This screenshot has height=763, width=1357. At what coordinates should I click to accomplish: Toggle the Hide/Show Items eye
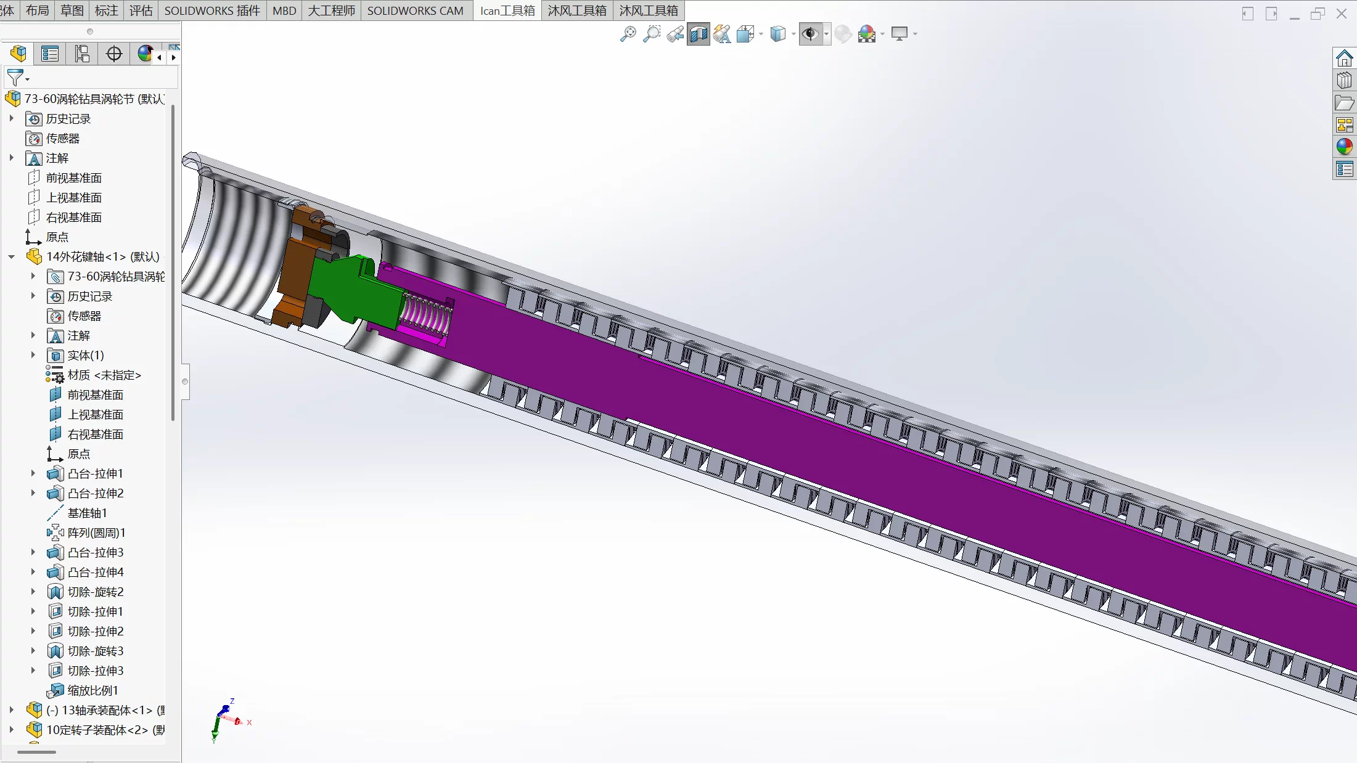tap(810, 34)
